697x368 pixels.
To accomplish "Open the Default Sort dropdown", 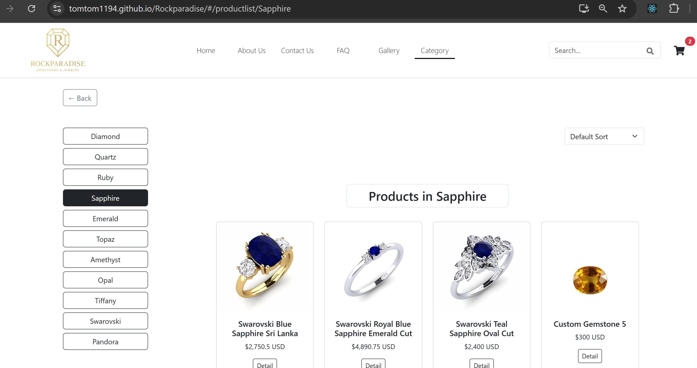I will click(x=604, y=136).
